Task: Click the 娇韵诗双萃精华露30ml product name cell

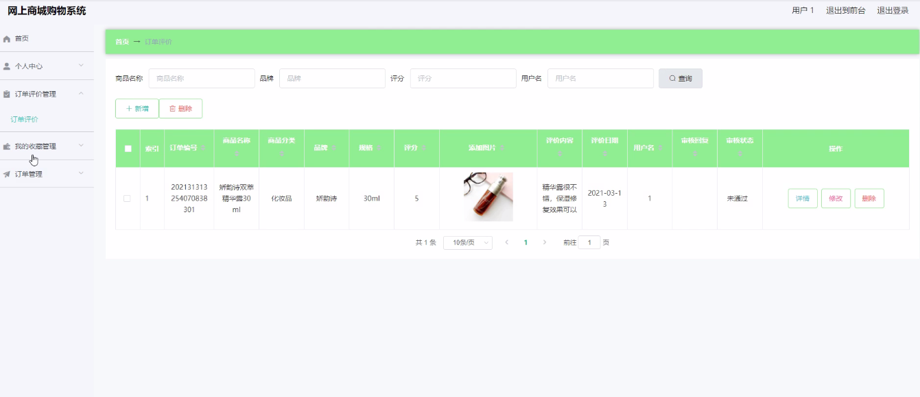Action: tap(236, 198)
